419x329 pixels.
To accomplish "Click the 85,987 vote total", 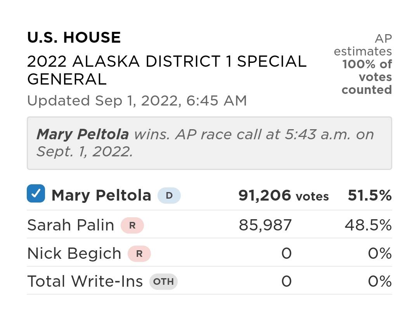I will click(x=265, y=225).
